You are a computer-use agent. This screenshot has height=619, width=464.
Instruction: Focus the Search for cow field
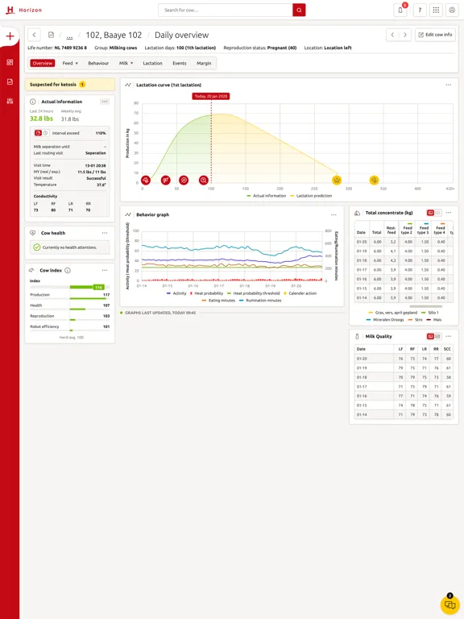pyautogui.click(x=226, y=10)
